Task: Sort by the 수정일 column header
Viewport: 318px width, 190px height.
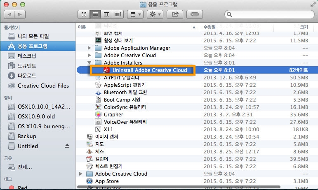Action: (x=236, y=27)
